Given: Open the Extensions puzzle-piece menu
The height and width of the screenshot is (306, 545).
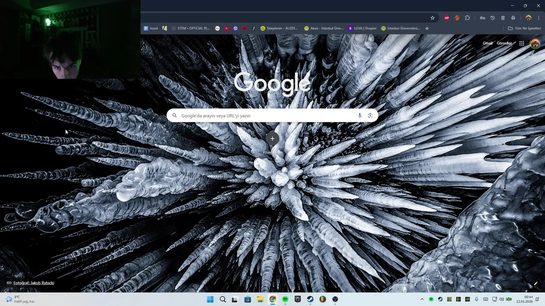Looking at the screenshot, I should [468, 18].
